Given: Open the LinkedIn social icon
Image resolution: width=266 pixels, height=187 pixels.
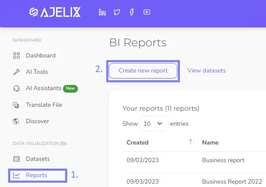Looking at the screenshot, I should [102, 12].
